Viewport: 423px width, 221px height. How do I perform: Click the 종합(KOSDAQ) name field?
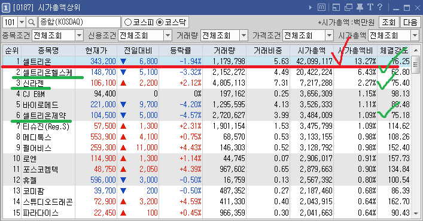click(80, 22)
